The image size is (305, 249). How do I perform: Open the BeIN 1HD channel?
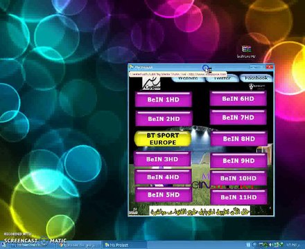[x=164, y=100]
